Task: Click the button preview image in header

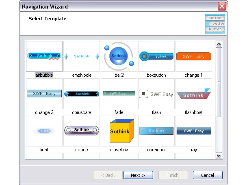Action: pyautogui.click(x=215, y=24)
